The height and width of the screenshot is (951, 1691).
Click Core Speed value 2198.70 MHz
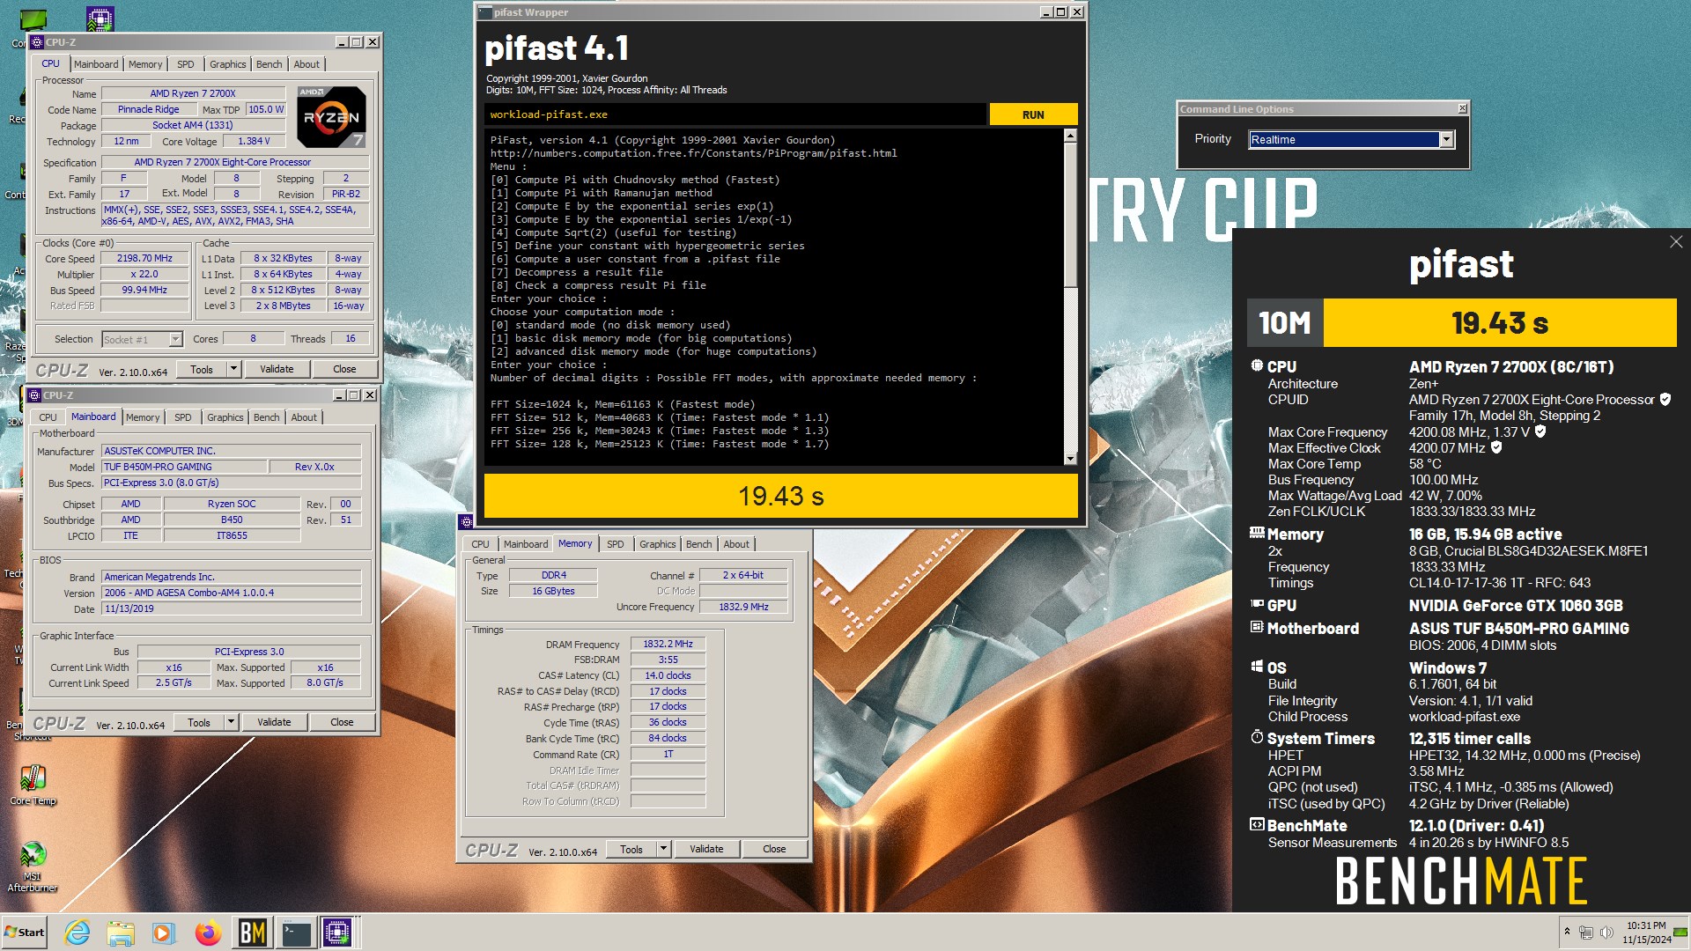[x=144, y=258]
